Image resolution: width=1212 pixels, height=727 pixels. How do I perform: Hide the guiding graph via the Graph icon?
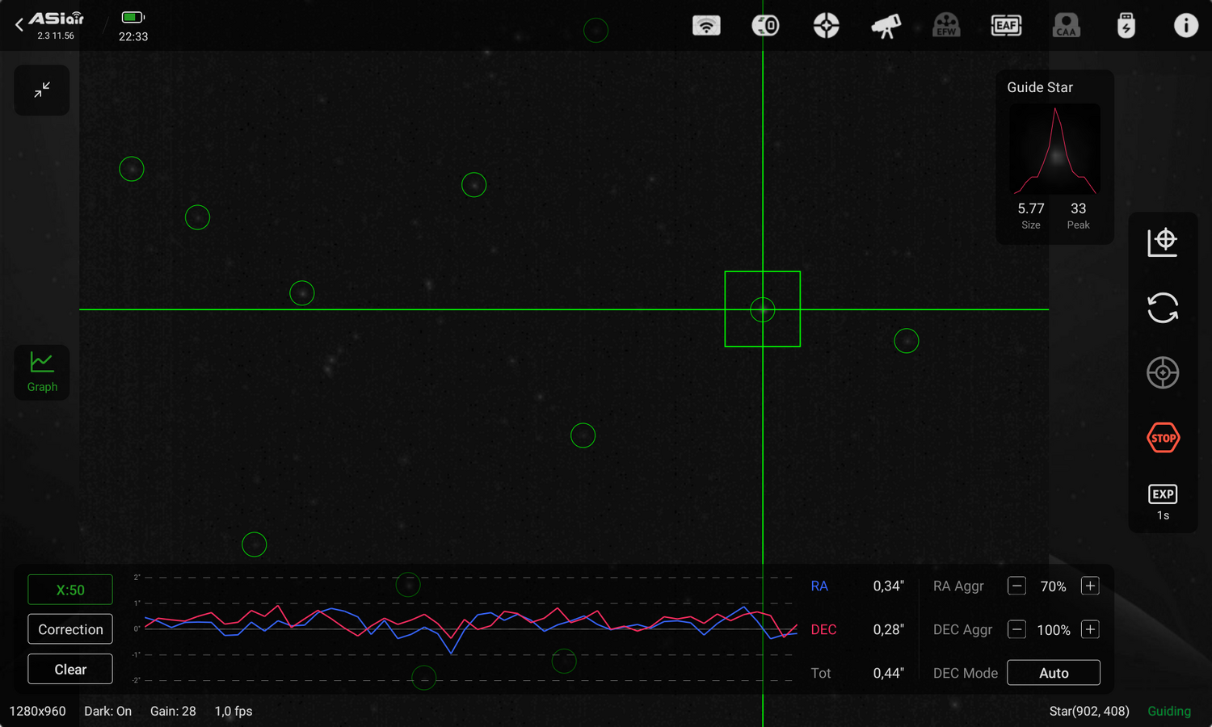[41, 372]
